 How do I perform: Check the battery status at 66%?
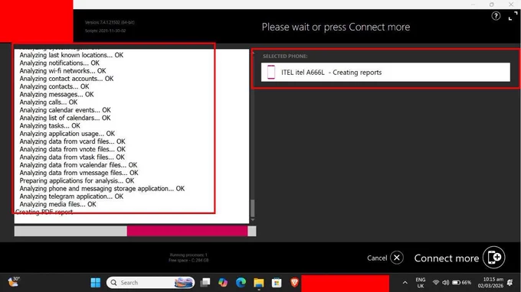tap(461, 282)
